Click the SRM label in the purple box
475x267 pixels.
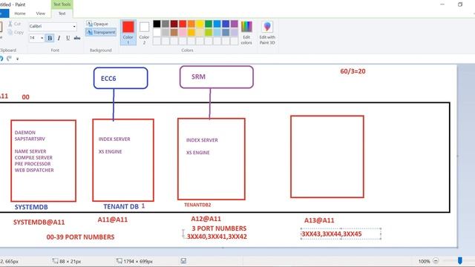click(x=198, y=76)
